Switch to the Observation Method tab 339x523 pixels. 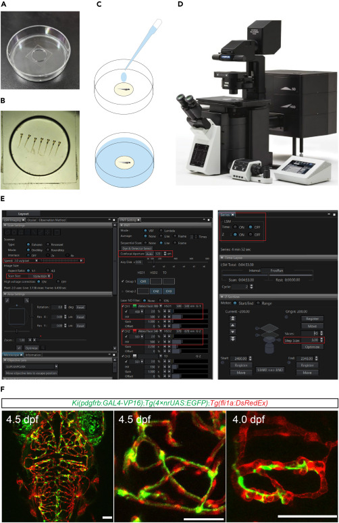click(52, 220)
